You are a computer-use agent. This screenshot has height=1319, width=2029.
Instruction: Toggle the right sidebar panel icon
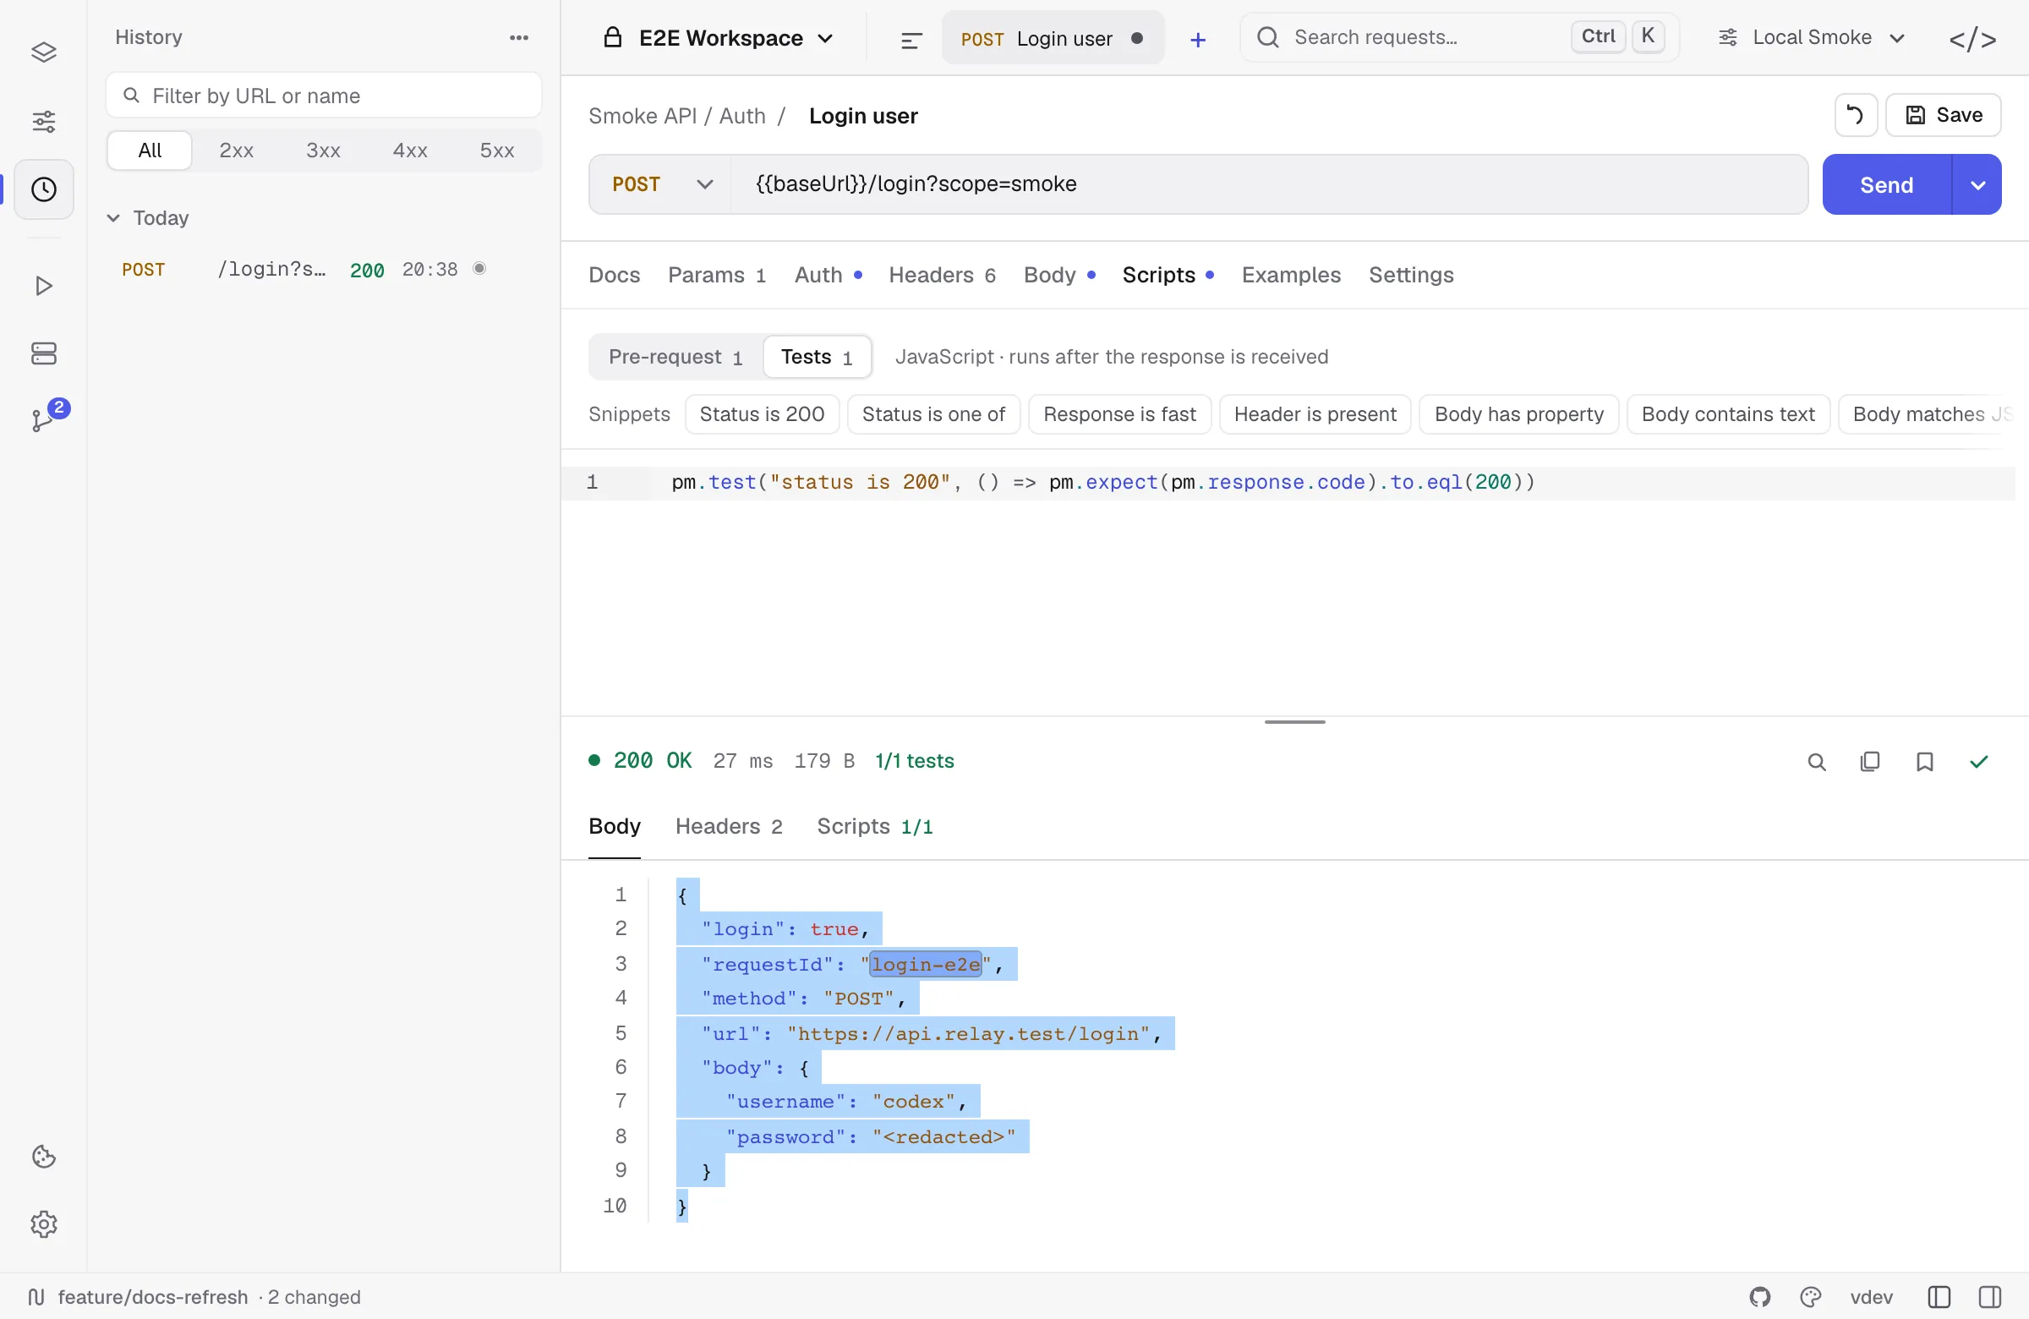pos(1990,1297)
